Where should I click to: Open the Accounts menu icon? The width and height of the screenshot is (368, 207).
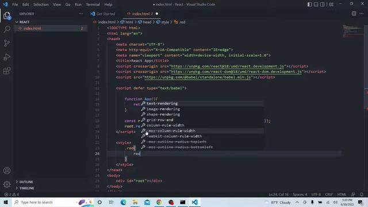tap(7, 171)
